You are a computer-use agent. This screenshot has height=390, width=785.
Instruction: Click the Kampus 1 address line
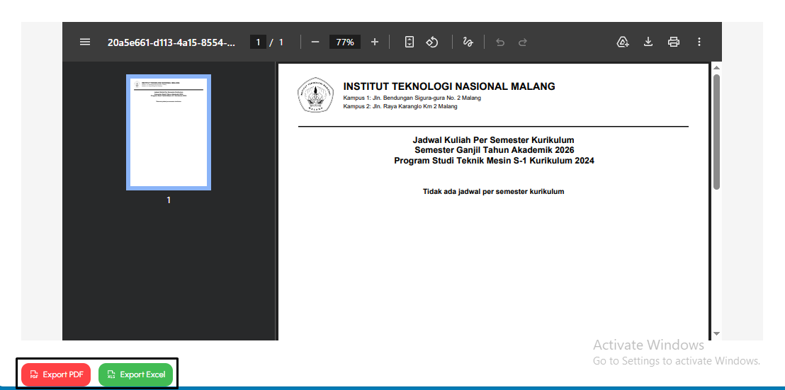click(x=412, y=98)
